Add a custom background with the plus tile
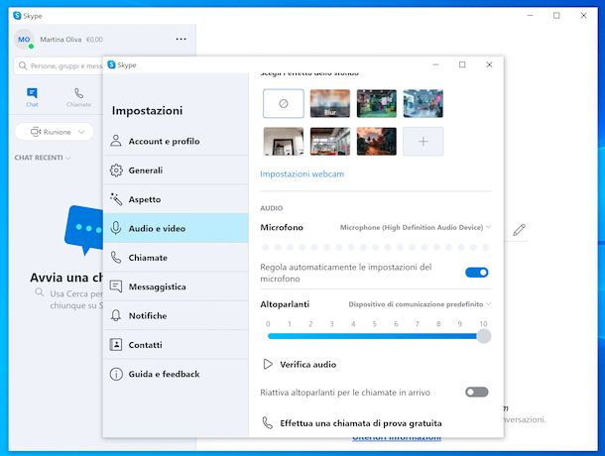This screenshot has height=456, width=605. (x=423, y=142)
